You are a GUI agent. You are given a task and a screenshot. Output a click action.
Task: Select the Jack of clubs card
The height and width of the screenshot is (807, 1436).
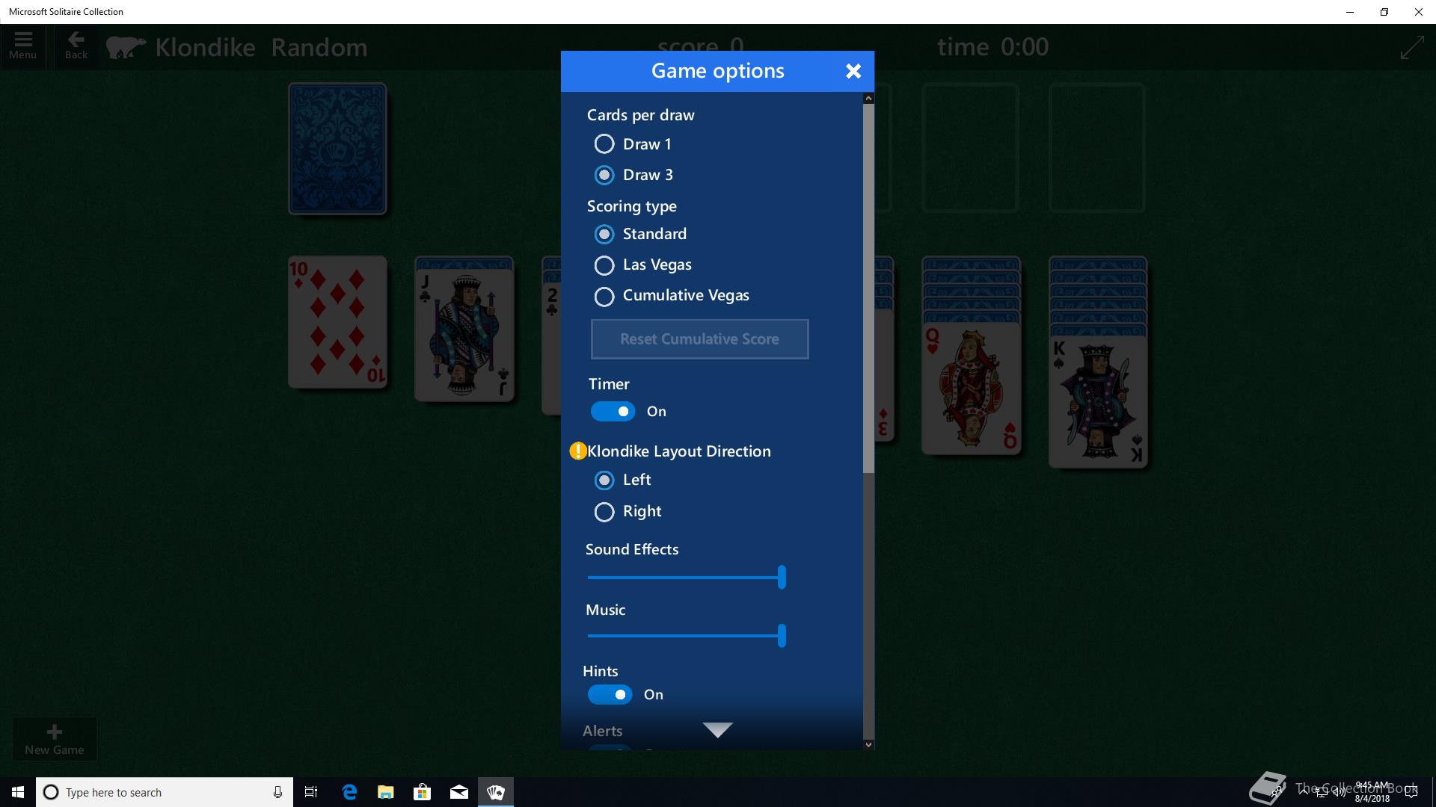pyautogui.click(x=464, y=335)
